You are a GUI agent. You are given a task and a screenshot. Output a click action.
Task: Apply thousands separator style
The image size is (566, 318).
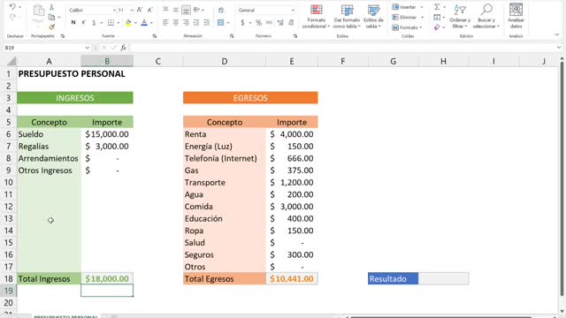point(269,23)
